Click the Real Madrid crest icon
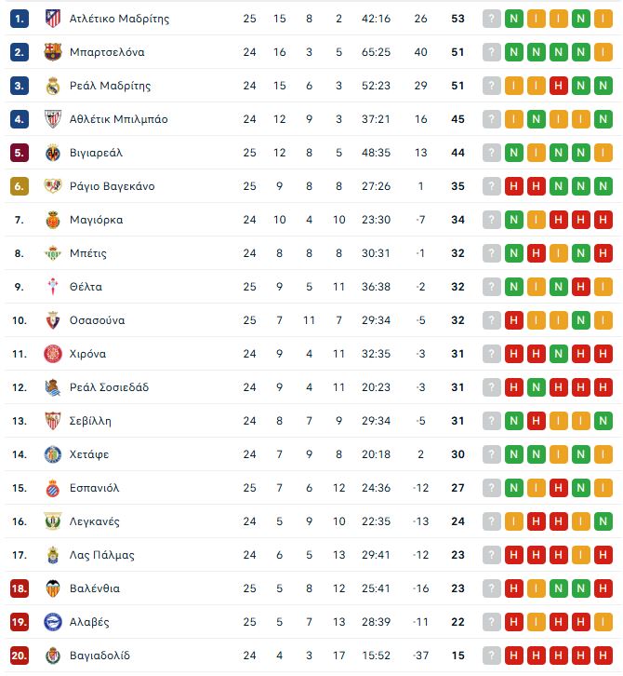The width and height of the screenshot is (623, 676). (x=52, y=86)
